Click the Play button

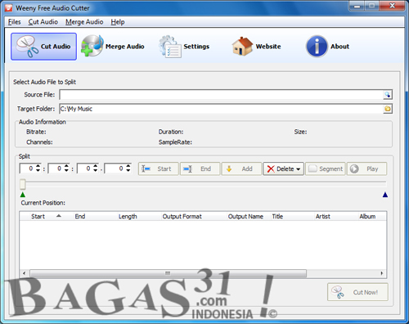[366, 169]
